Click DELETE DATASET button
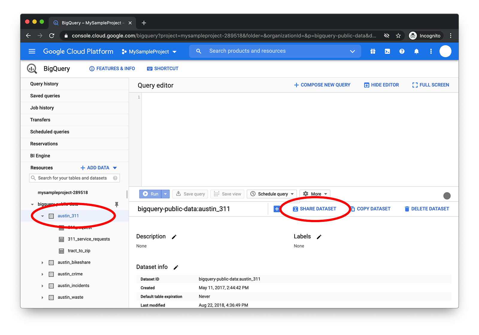479x335 pixels. [427, 209]
